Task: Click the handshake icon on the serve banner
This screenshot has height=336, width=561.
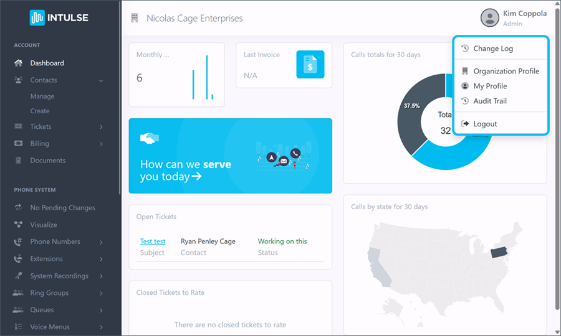Action: 150,138
